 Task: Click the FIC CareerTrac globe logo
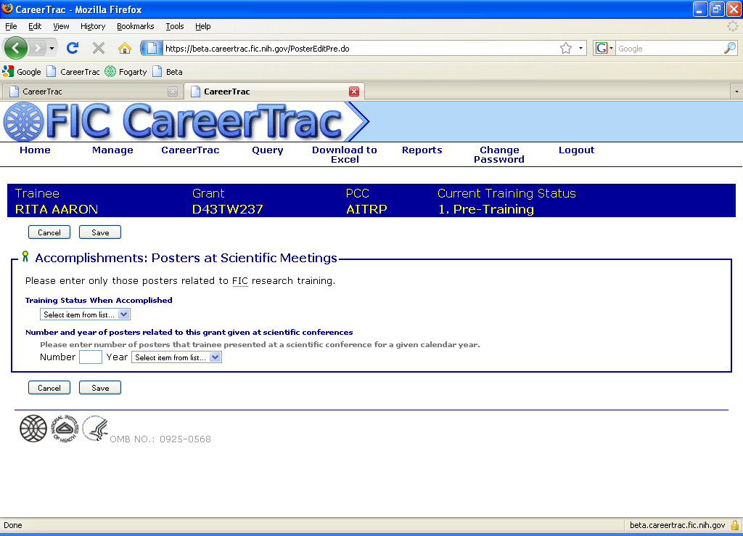coord(23,122)
